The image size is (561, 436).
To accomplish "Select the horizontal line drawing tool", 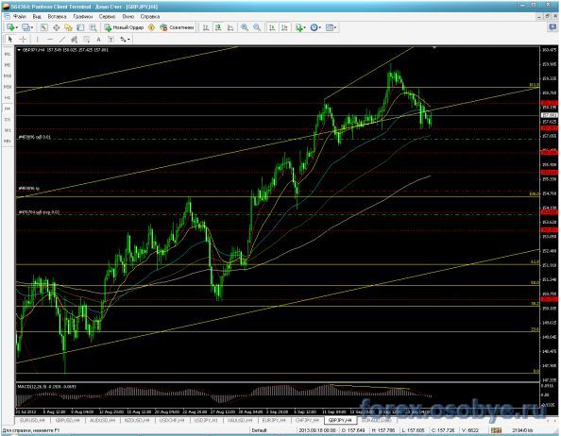I will pyautogui.click(x=50, y=40).
